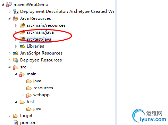Image resolution: width=168 pixels, height=125 pixels.
Task: Click the webapp folder icon
Action: pos(29,95)
